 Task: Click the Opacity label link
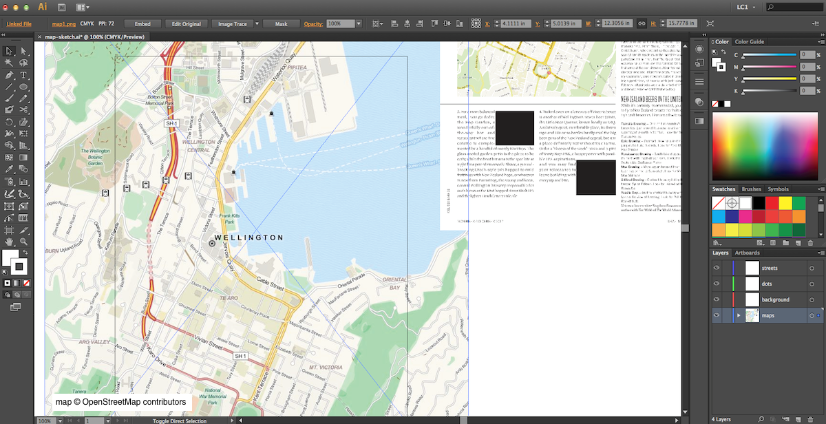(x=313, y=24)
